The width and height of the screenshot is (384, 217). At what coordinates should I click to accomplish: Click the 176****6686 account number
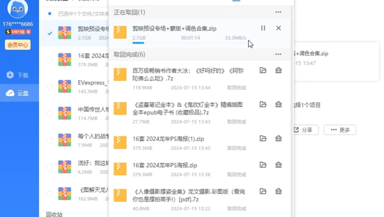click(x=18, y=24)
